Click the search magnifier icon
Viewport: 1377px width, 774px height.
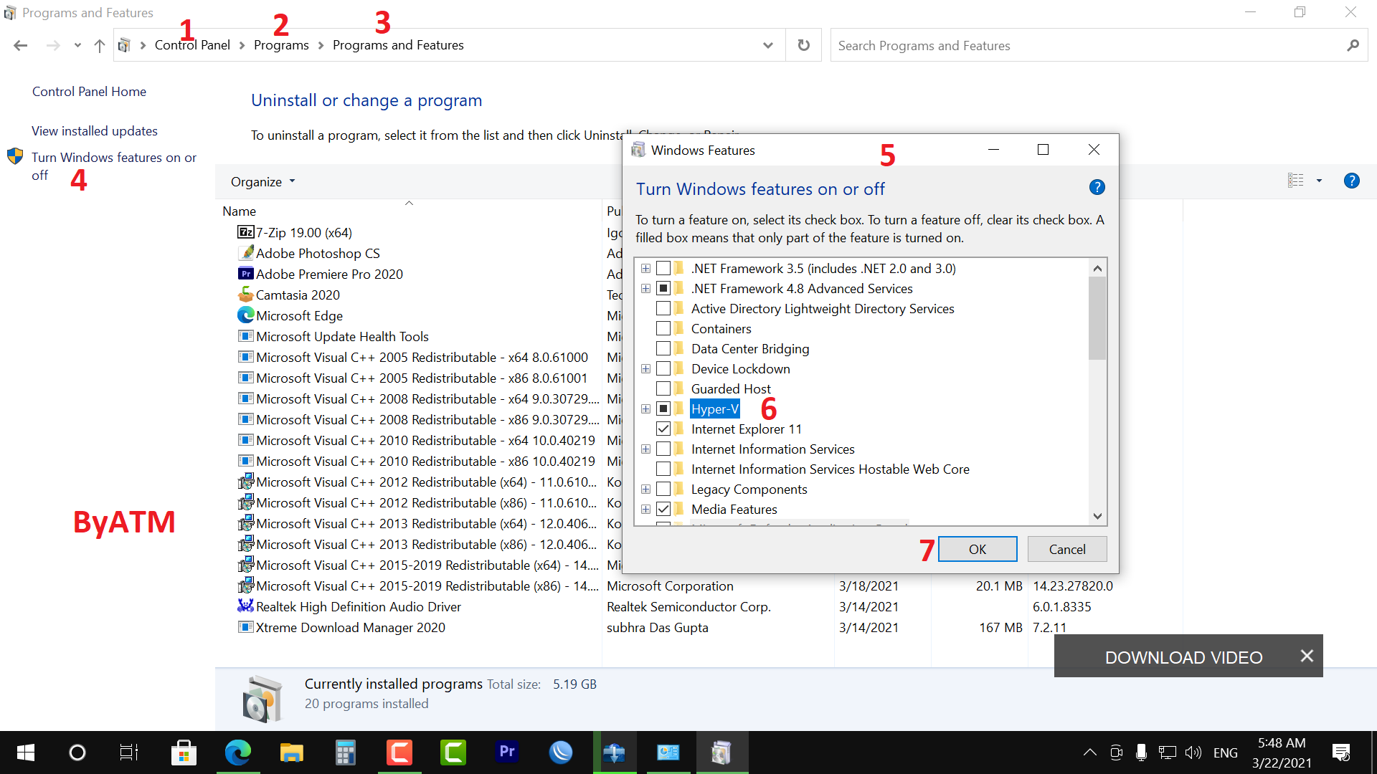1353,46
